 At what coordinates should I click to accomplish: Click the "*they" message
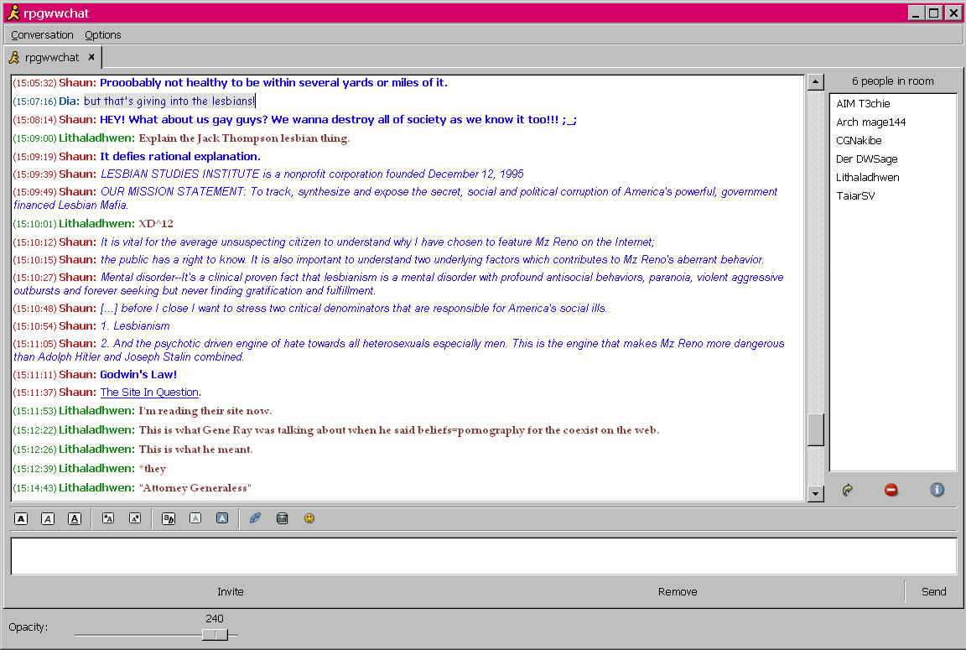point(152,469)
